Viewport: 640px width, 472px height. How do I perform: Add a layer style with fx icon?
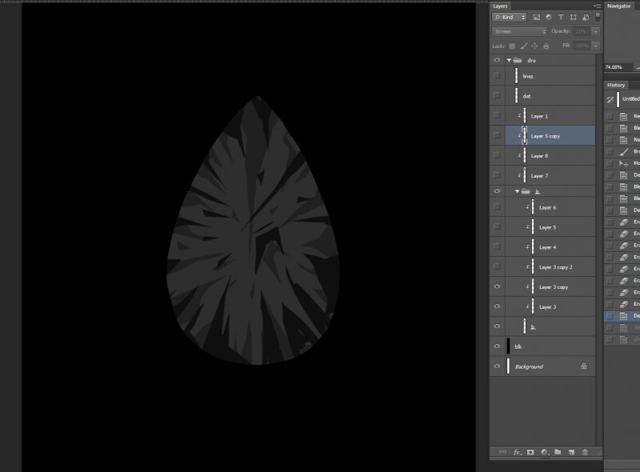(x=517, y=452)
